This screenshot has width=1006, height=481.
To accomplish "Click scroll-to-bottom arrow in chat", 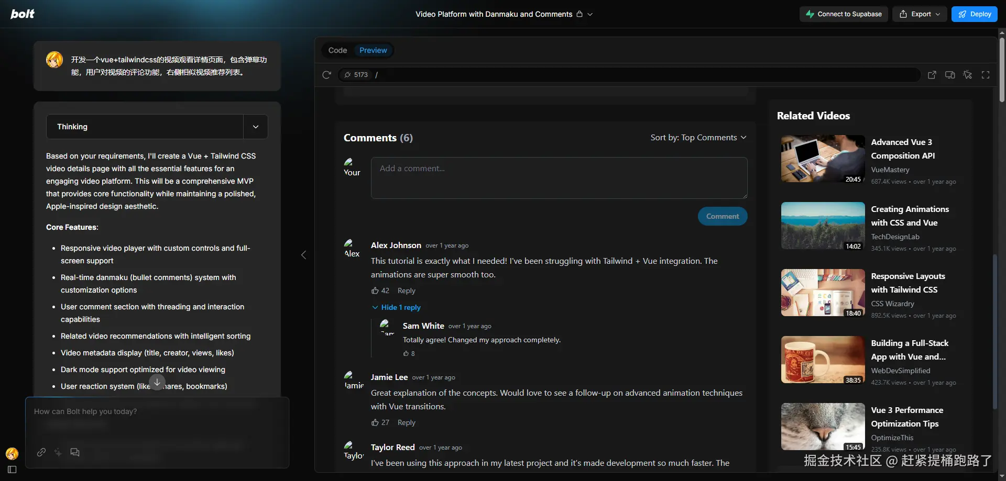I will [x=157, y=382].
